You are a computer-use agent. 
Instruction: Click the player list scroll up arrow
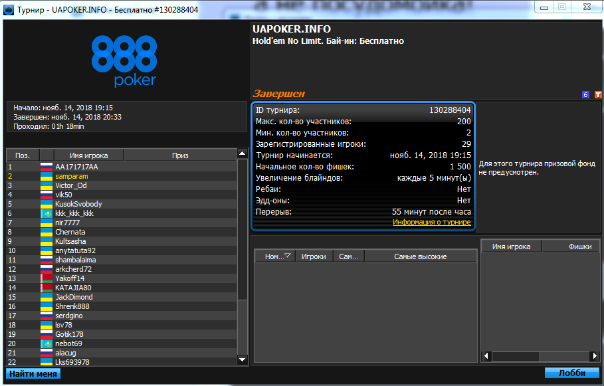click(243, 153)
